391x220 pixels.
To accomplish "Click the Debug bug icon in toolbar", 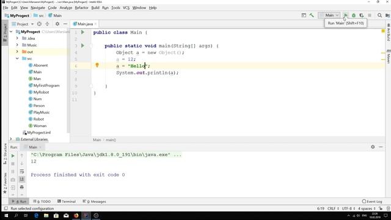I will (x=354, y=15).
